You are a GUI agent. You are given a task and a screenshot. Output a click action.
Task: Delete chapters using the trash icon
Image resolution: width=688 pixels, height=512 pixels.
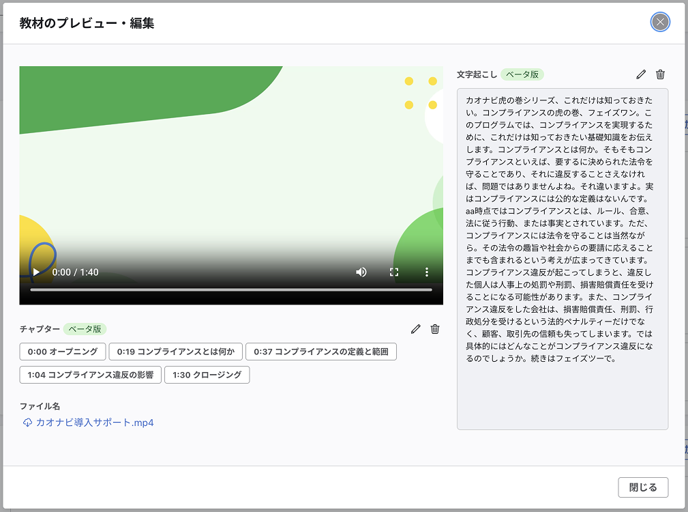(x=435, y=329)
